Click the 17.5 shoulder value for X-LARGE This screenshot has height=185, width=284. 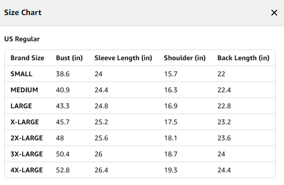tap(171, 122)
